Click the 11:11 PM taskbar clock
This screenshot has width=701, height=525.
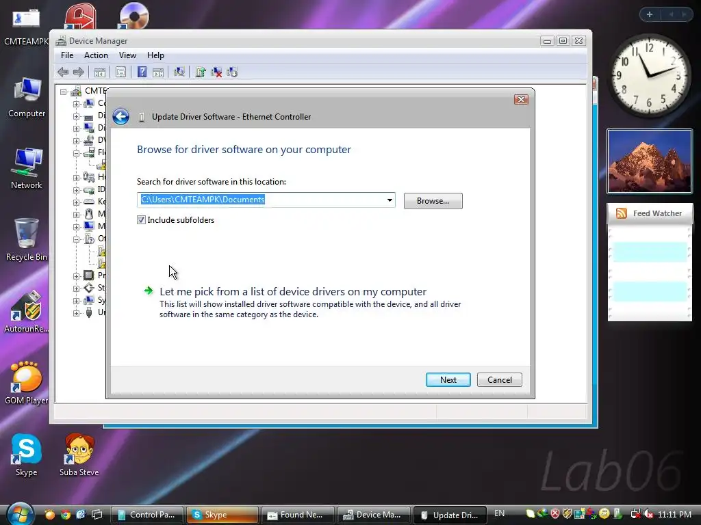tap(674, 514)
